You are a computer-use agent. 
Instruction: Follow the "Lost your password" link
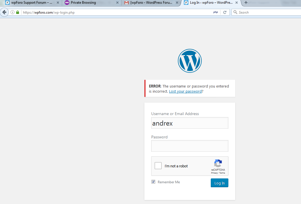pos(185,91)
